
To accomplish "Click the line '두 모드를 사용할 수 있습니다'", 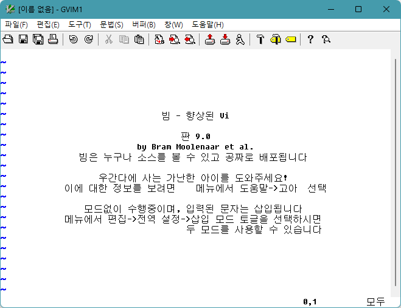I will coord(254,230).
